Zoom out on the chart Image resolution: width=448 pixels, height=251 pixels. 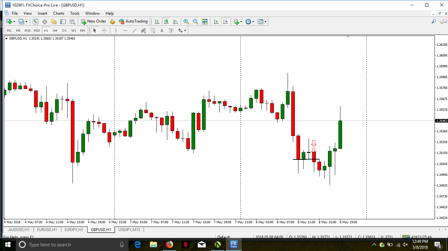point(195,22)
